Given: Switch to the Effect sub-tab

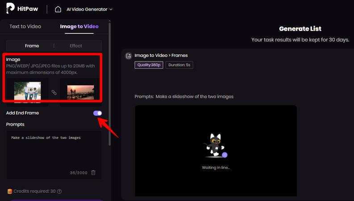Looking at the screenshot, I should point(76,46).
